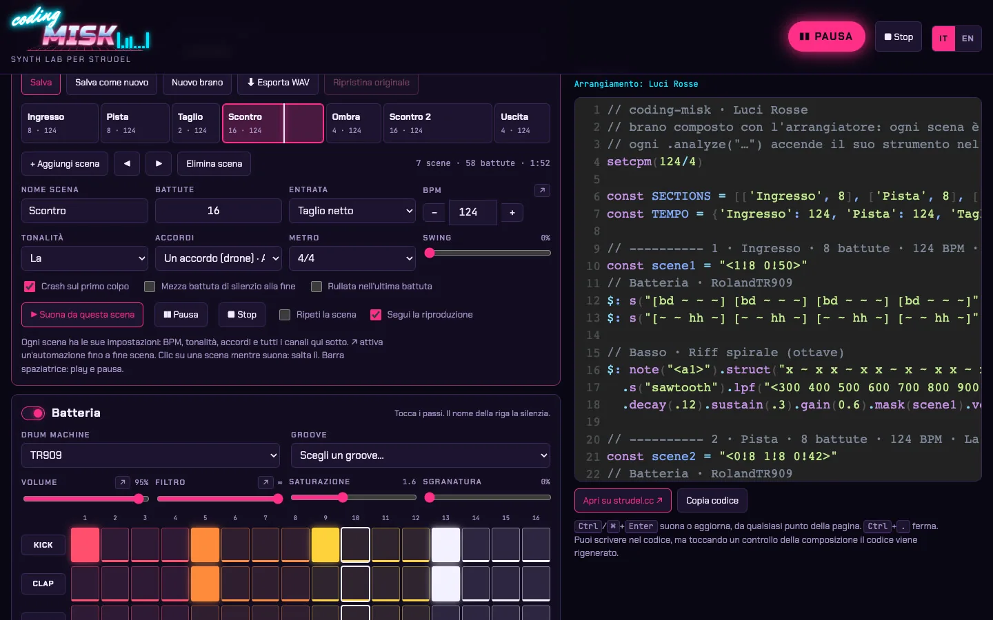Toggle KICK step 9 yellow pad
This screenshot has width=993, height=620.
(325, 545)
